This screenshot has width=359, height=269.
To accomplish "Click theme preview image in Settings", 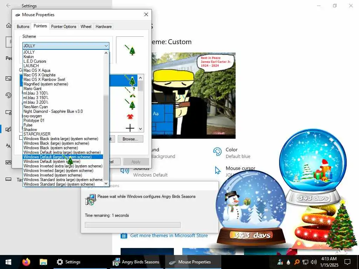I will pos(194,96).
